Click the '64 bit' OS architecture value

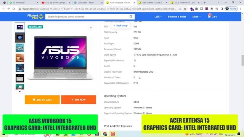coord(136,102)
